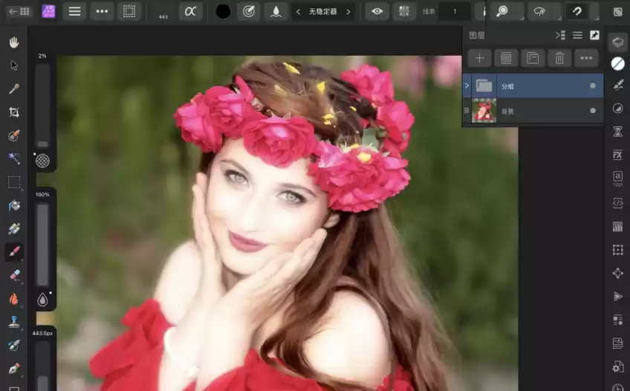Click the black brush color swatch
This screenshot has height=391, width=630.
pyautogui.click(x=222, y=11)
